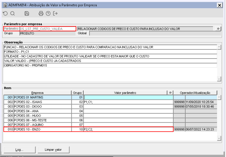Screen dimensions: 226x157
Task: Expand parameter description with the » button
Action: (x=218, y=29)
